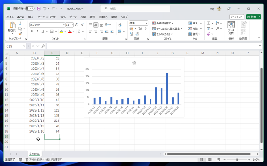
Task: Click the fill color bucket
Action: pos(61,32)
